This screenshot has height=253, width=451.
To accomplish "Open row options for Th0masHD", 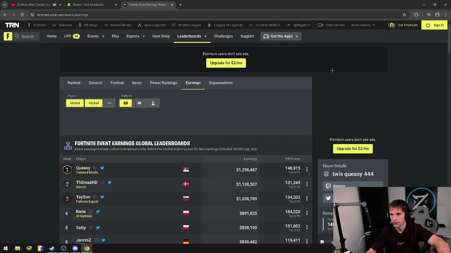I will coord(307,184).
